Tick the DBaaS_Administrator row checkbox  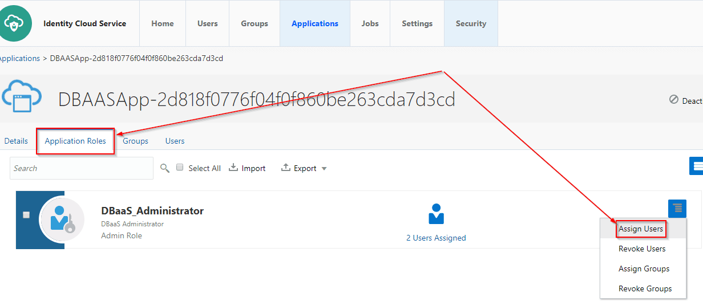26,215
